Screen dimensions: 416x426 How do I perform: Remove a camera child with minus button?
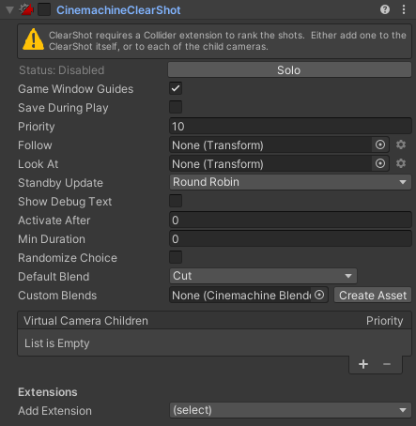point(387,364)
